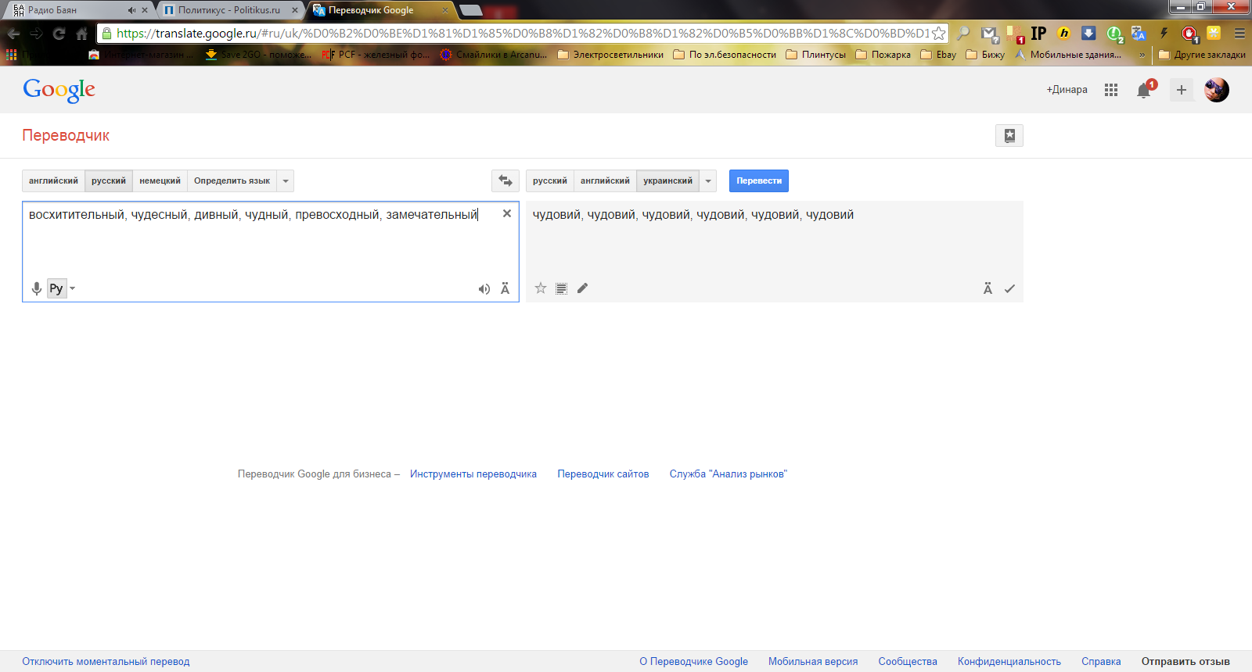The height and width of the screenshot is (672, 1252).
Task: Select source language немецкий
Action: 160,181
